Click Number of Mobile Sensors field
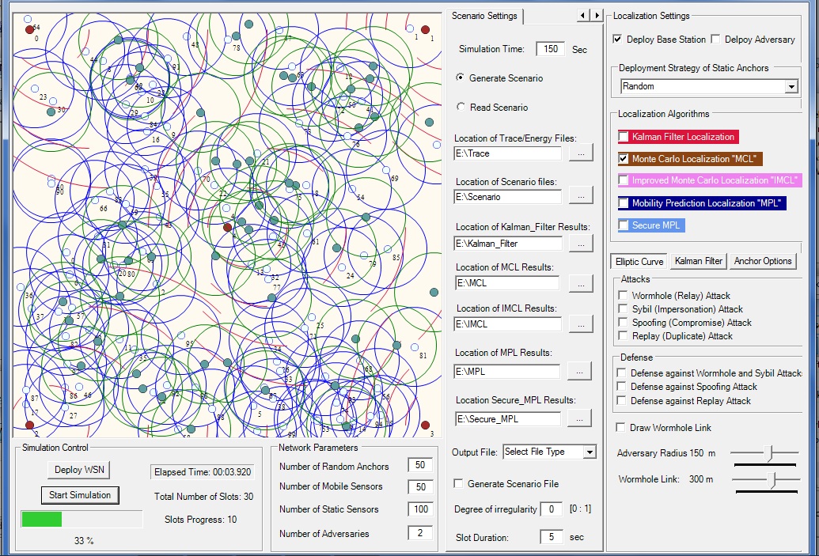Viewport: 819px width, 556px height. coord(420,486)
